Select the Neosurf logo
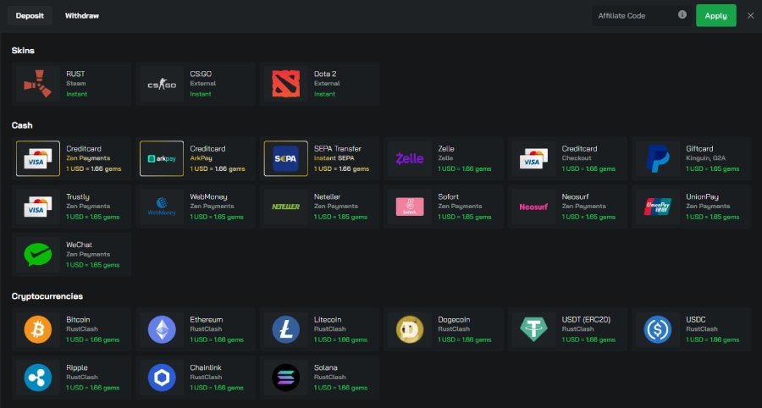The image size is (762, 408). click(x=533, y=207)
